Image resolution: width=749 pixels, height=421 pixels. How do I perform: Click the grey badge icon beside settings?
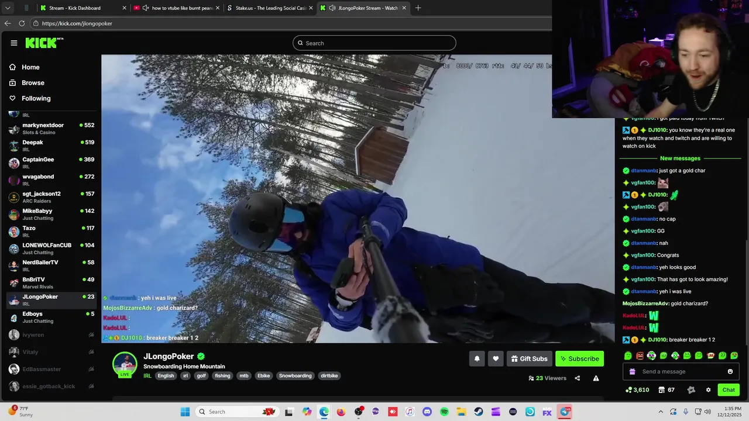pyautogui.click(x=691, y=390)
